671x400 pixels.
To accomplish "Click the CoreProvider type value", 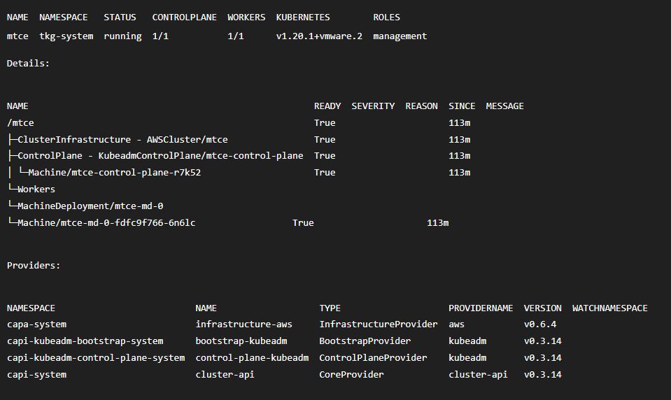I will [351, 375].
